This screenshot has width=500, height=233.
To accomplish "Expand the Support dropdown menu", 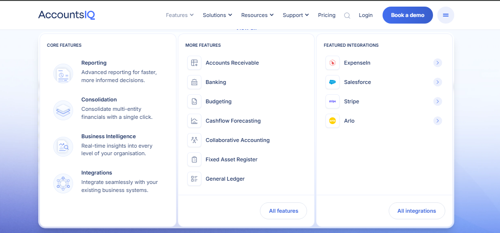I will pyautogui.click(x=296, y=15).
